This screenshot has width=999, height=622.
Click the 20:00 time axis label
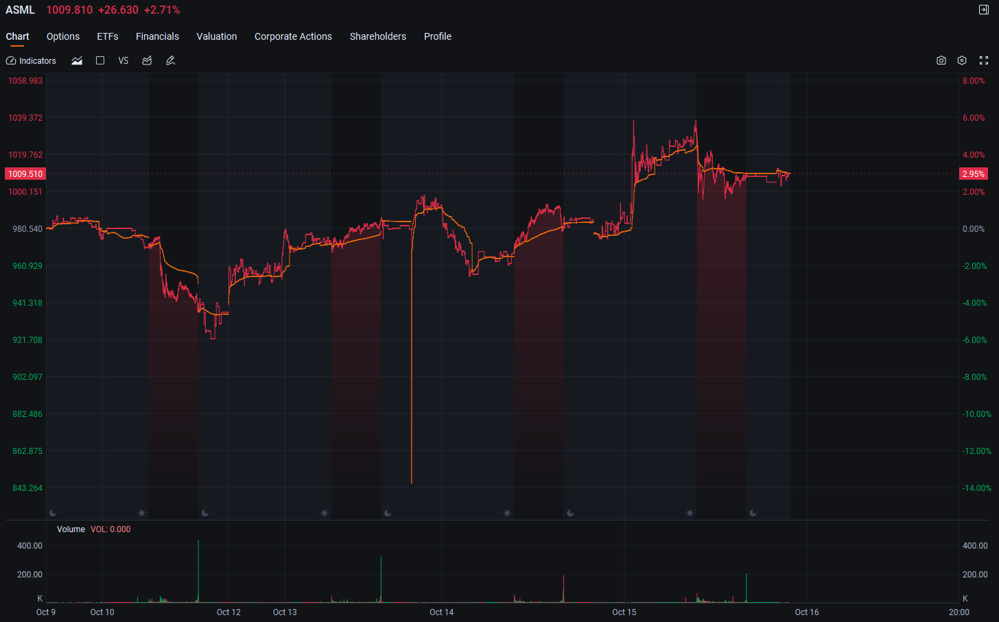click(959, 612)
